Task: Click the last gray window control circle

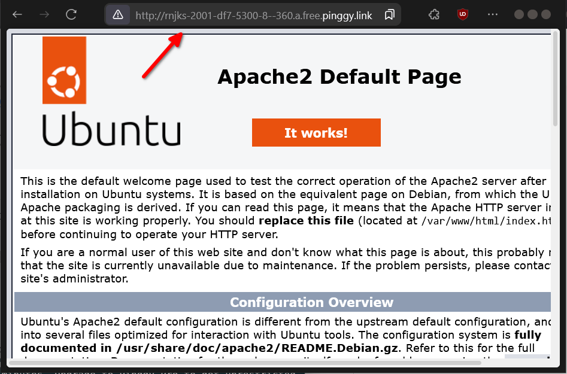Action: pyautogui.click(x=545, y=14)
